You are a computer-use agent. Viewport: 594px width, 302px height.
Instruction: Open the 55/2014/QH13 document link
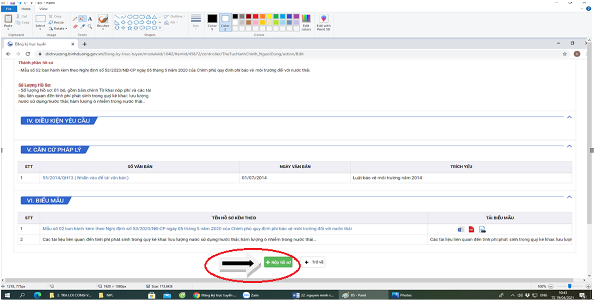click(x=85, y=178)
